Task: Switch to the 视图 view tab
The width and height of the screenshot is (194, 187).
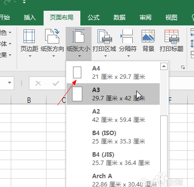Action: click(171, 18)
